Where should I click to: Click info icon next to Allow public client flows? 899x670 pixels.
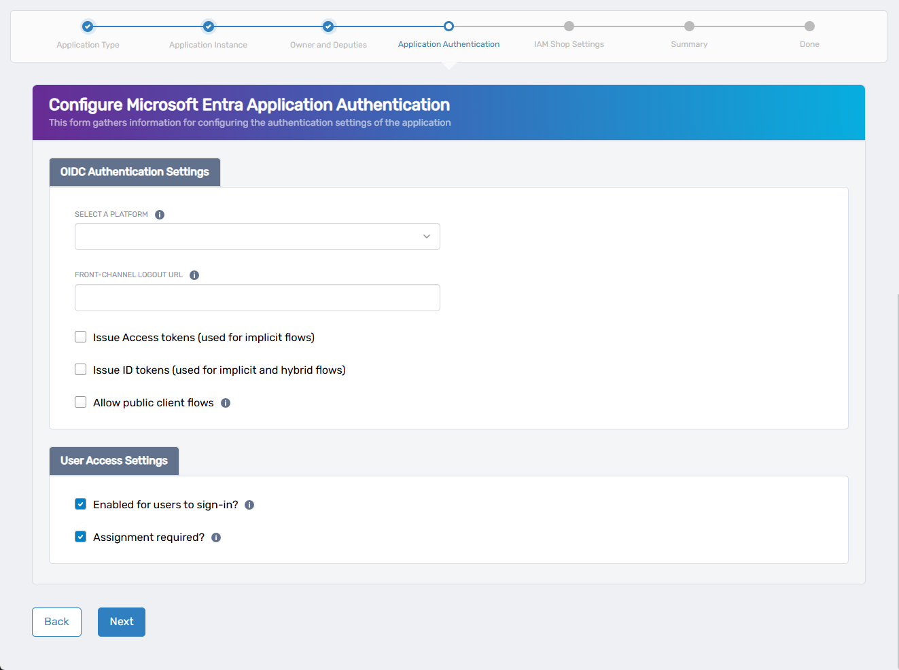coord(225,402)
